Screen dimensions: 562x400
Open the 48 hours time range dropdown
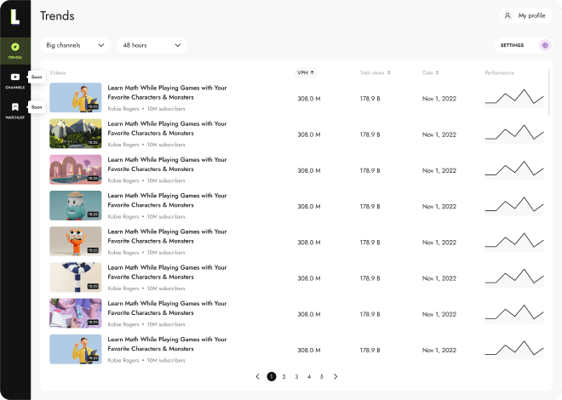(152, 45)
